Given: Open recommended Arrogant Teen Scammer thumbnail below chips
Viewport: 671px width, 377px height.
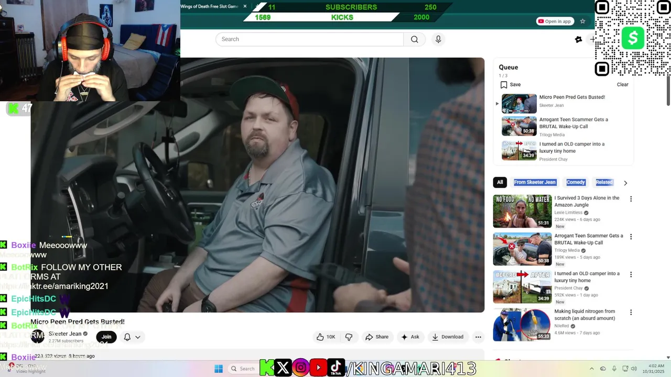Looking at the screenshot, I should tap(522, 249).
